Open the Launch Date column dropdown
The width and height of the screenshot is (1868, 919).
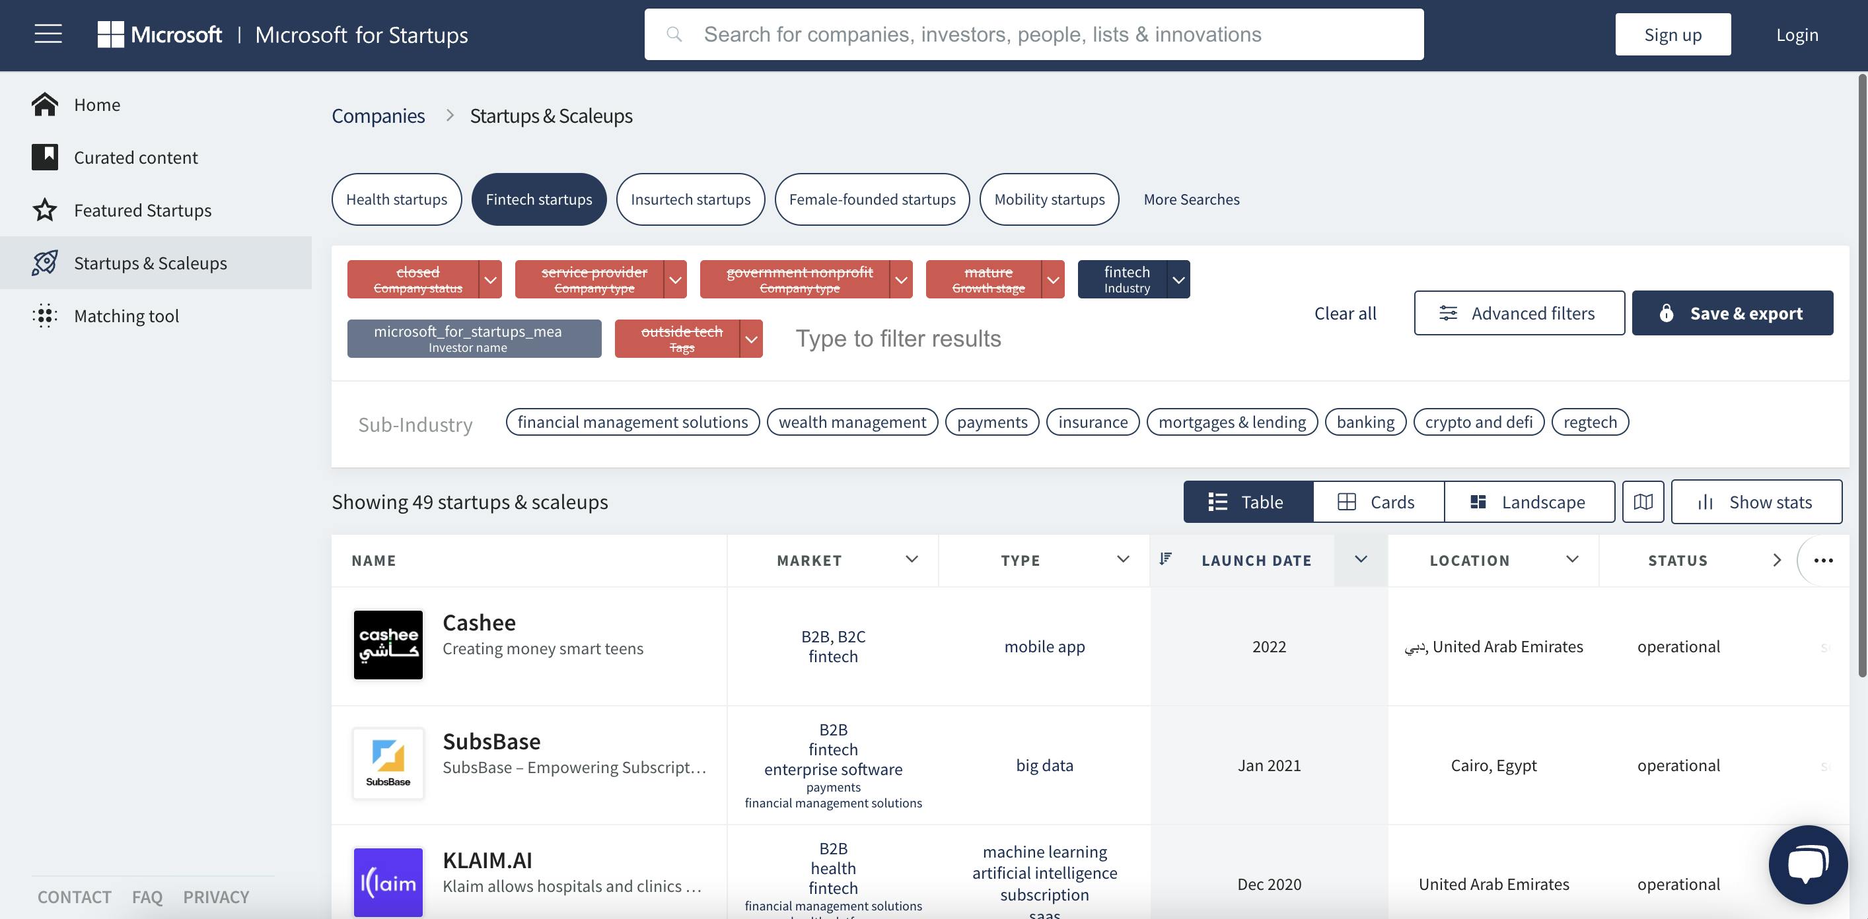coord(1361,559)
